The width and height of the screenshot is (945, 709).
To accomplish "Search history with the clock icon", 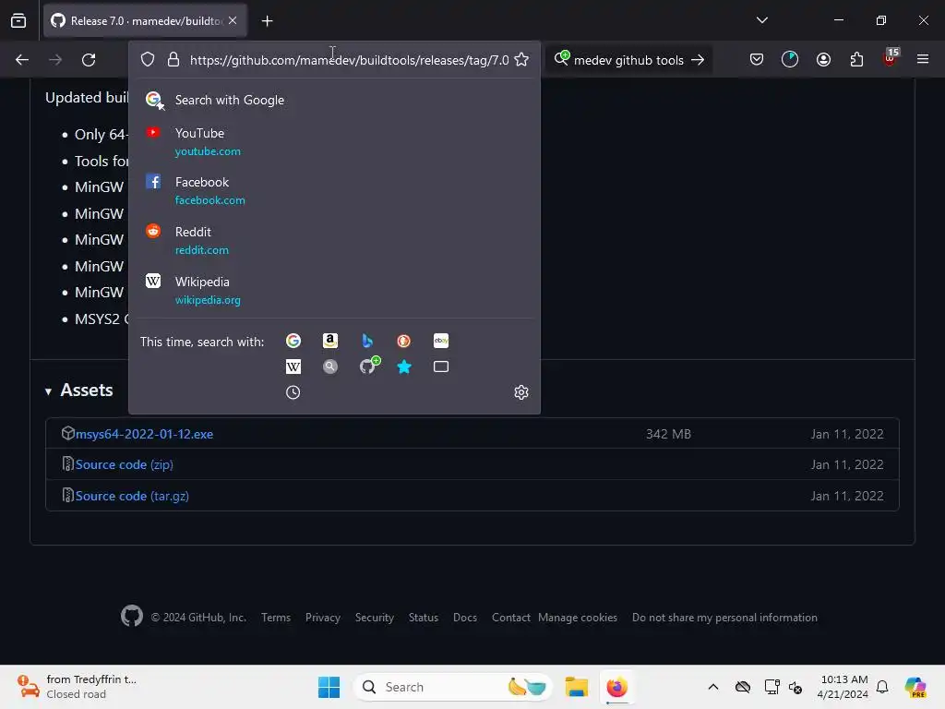I will (x=293, y=392).
